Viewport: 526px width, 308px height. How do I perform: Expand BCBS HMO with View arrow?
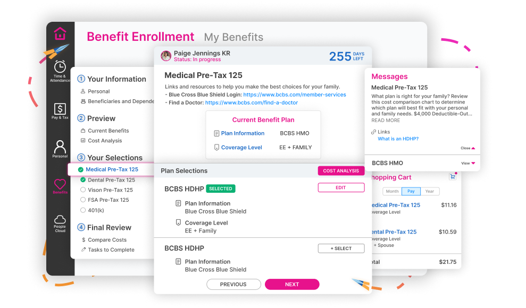point(469,164)
